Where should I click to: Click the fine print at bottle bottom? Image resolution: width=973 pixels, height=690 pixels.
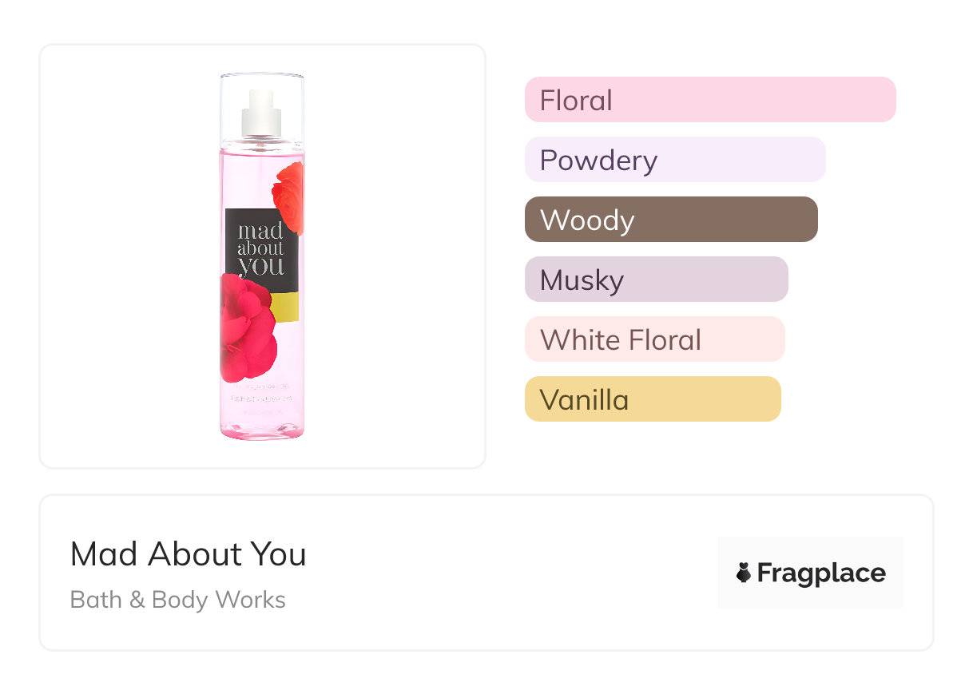(x=262, y=396)
